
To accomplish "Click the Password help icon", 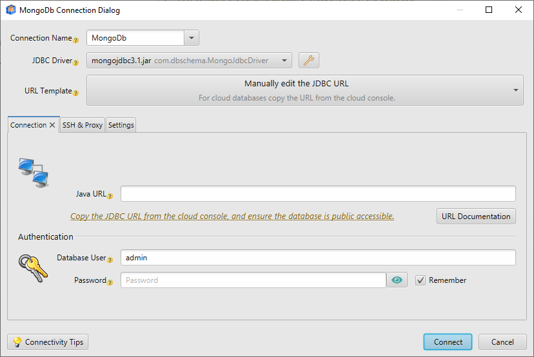I will click(110, 282).
